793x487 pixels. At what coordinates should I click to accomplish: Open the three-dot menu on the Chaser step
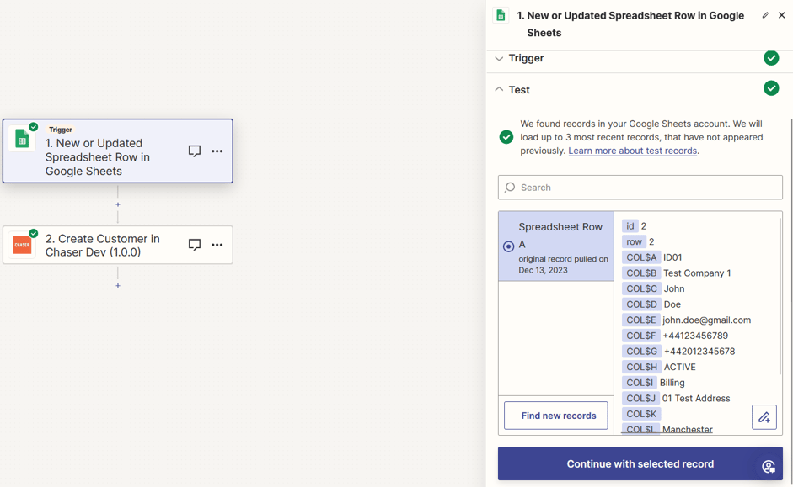coord(217,245)
